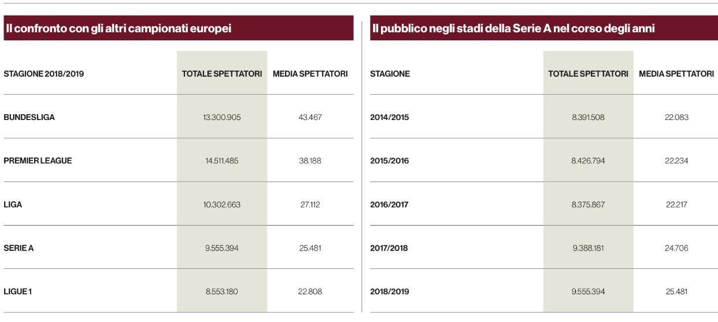Select the BUNDESLIGA row label
718x322 pixels.
tap(29, 117)
